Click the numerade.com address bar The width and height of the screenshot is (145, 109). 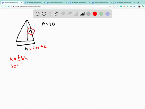(63, 6)
